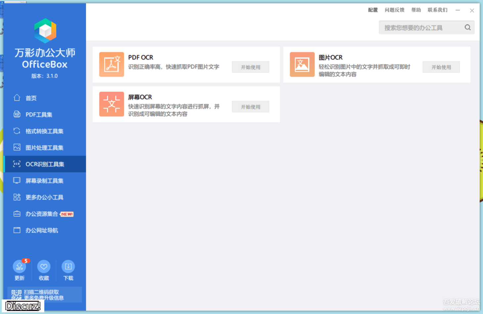Click the grid icon beside 更多办公小工具
Screen dimensions: 483x314
click(x=17, y=197)
